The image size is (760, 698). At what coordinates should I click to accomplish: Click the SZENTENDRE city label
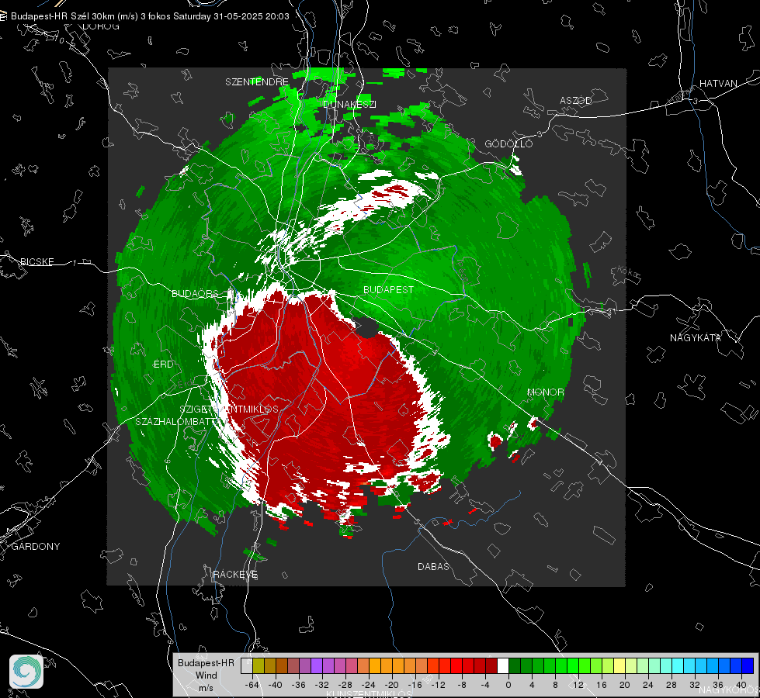pyautogui.click(x=256, y=82)
